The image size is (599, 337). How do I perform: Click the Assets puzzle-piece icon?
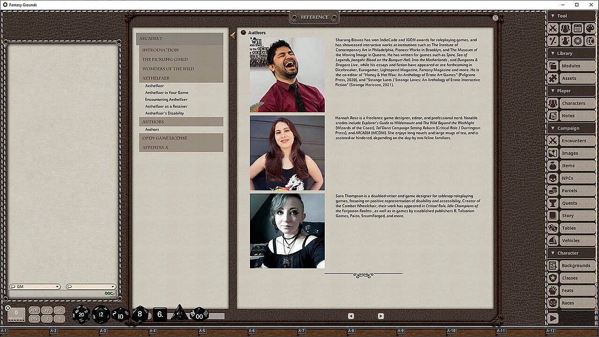coord(553,78)
